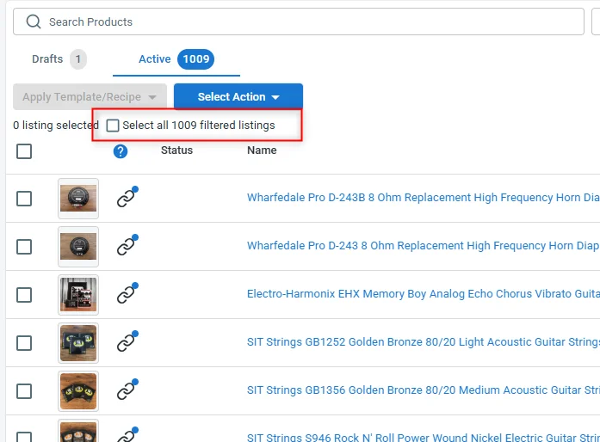The width and height of the screenshot is (600, 442).
Task: Click the Electro-Harmonix Memory Boy thumbnail
Action: tap(78, 295)
